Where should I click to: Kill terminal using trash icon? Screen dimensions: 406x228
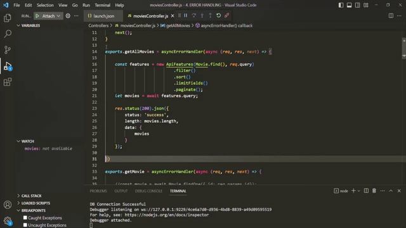tap(374, 191)
